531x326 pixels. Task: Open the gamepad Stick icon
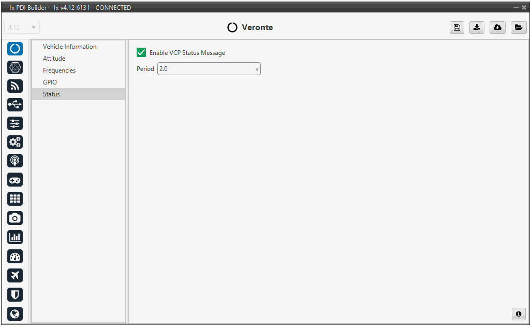[15, 180]
